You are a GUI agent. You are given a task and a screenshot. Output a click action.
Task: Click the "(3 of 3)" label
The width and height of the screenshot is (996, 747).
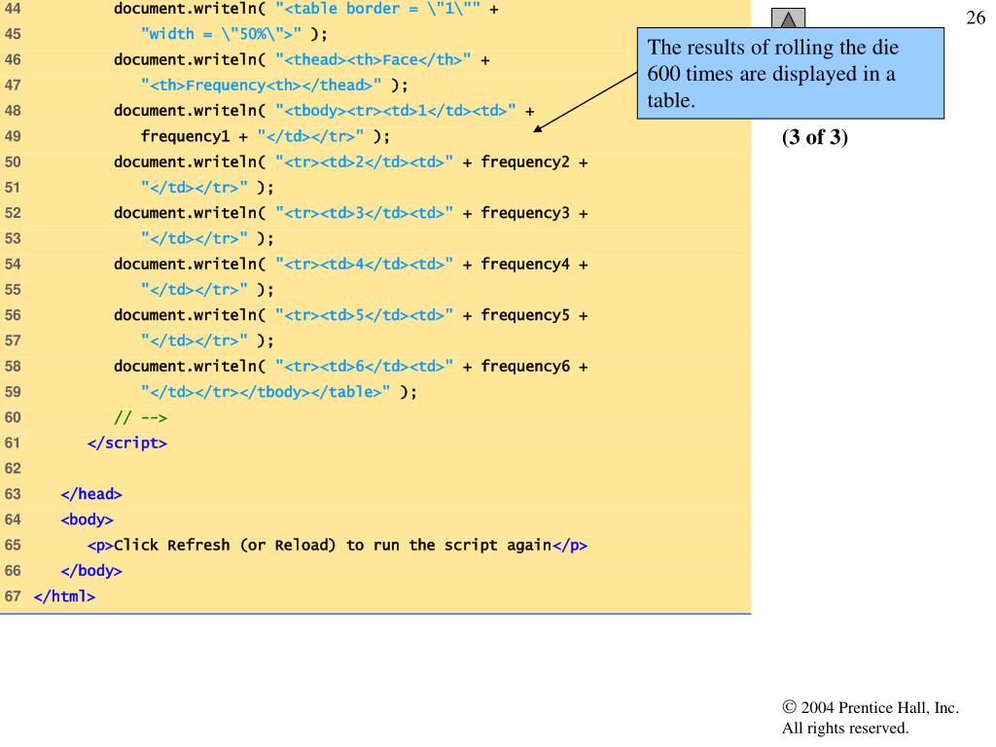(x=815, y=137)
